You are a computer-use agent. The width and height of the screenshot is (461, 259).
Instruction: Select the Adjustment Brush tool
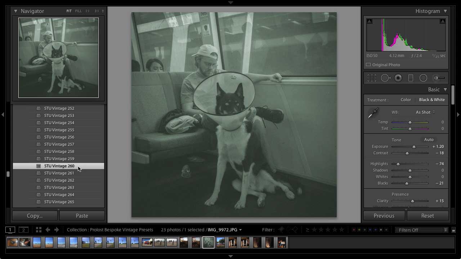coord(439,78)
